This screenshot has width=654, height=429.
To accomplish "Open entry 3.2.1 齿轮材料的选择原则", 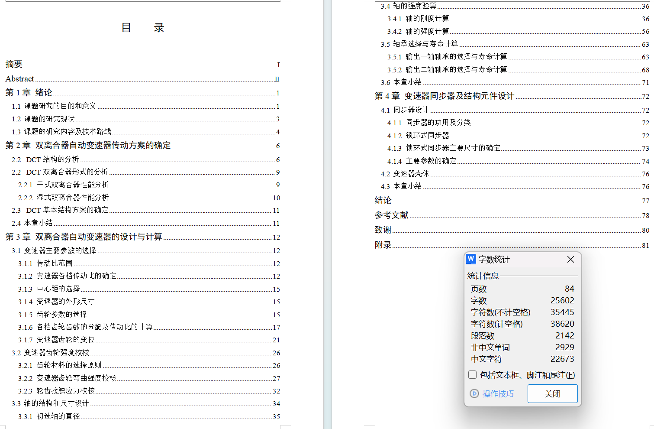I will pyautogui.click(x=149, y=365).
